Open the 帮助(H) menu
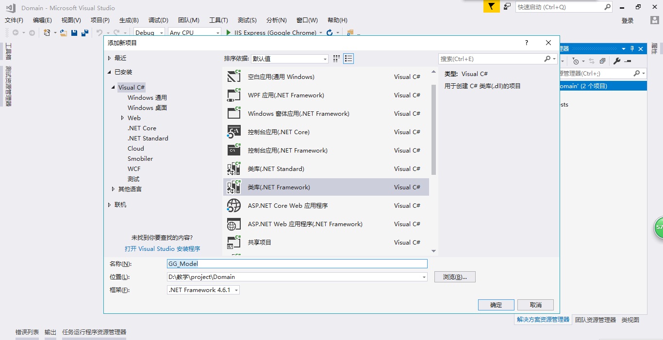Viewport: 663px width, 340px height. click(337, 20)
